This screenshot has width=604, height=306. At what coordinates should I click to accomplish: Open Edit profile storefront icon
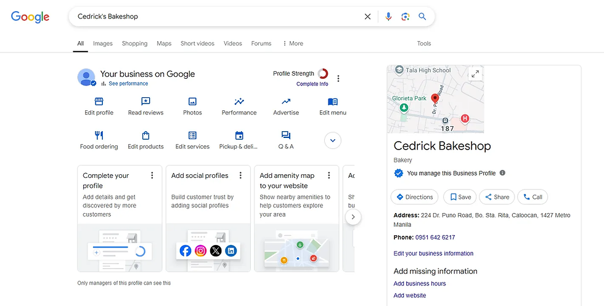point(99,102)
